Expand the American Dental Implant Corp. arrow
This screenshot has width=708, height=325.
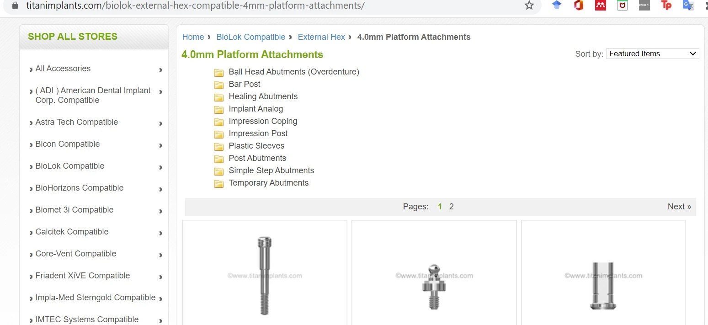160,92
